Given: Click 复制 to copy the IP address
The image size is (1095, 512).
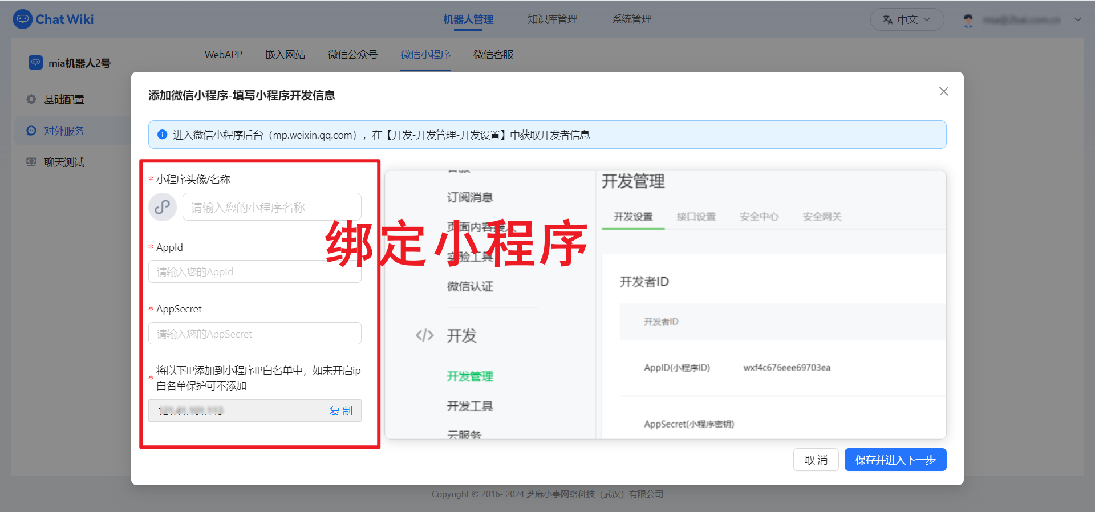Looking at the screenshot, I should [341, 411].
